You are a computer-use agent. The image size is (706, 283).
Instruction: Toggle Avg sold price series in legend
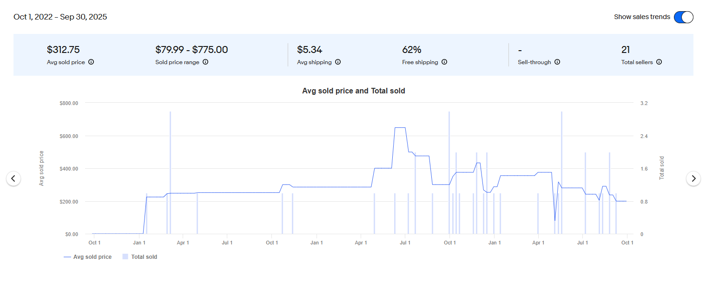coord(92,257)
